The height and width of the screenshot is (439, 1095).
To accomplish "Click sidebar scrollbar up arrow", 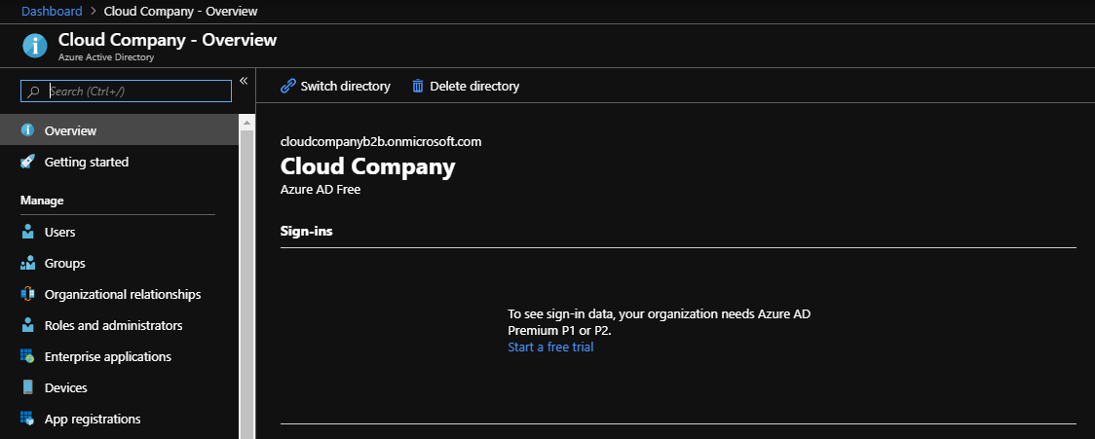I will point(246,123).
